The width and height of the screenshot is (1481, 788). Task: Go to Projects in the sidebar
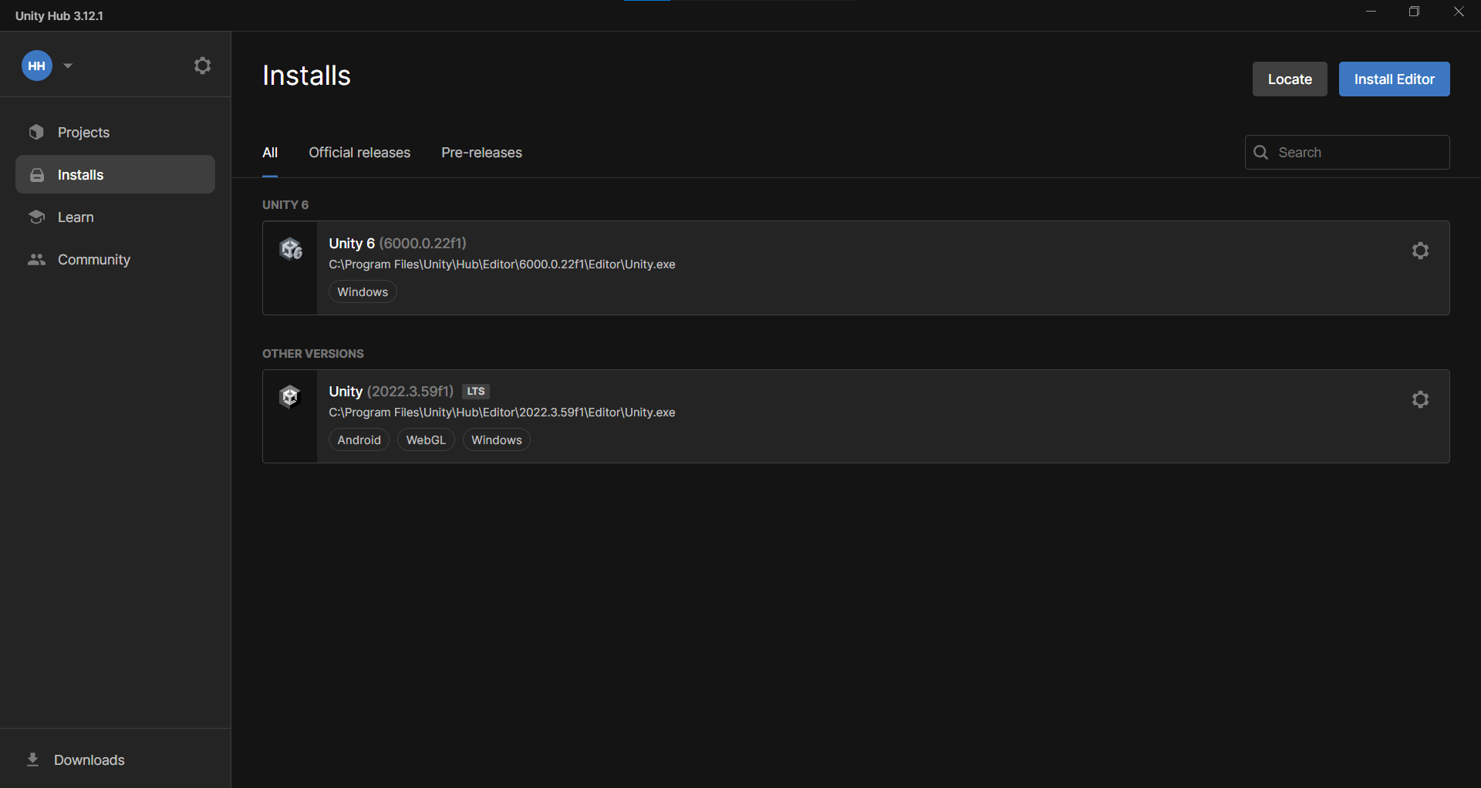[115, 132]
